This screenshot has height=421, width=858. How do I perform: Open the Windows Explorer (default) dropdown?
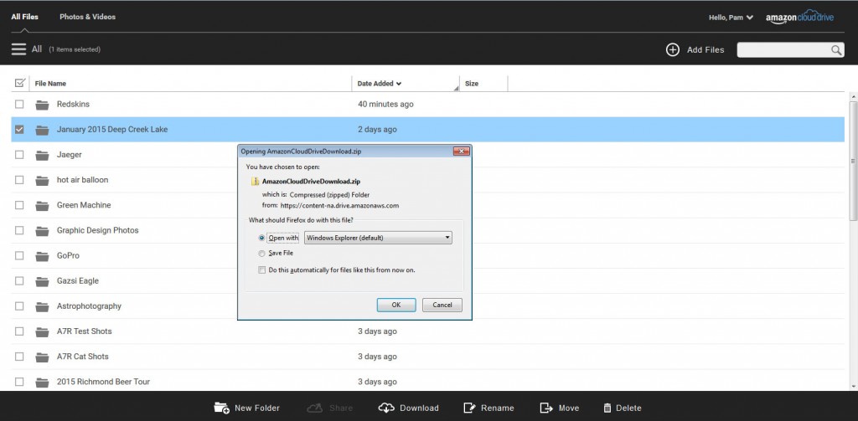378,238
